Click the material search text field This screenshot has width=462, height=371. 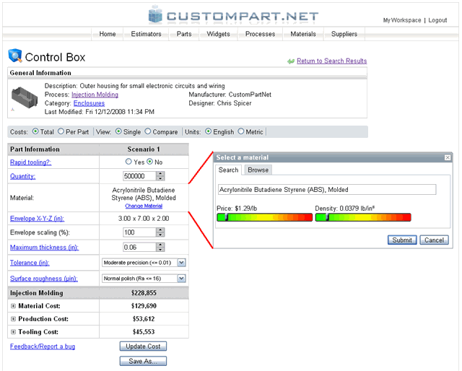(x=327, y=190)
